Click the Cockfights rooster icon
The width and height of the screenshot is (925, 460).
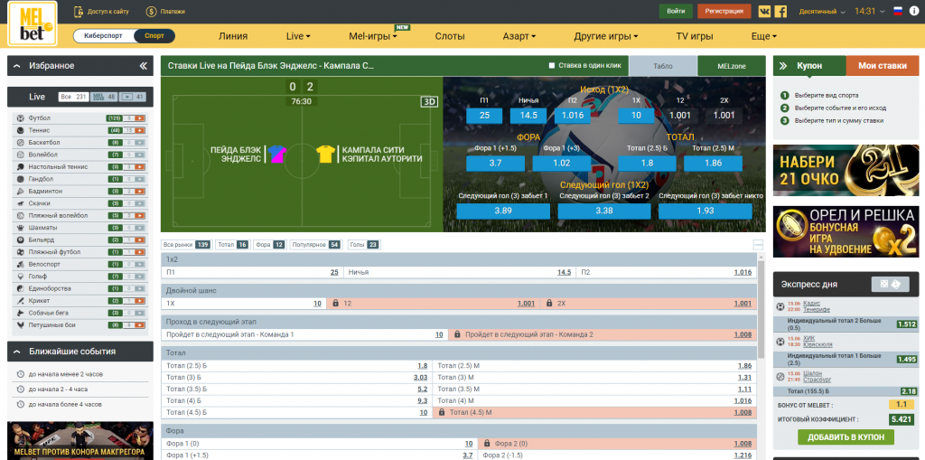point(21,324)
